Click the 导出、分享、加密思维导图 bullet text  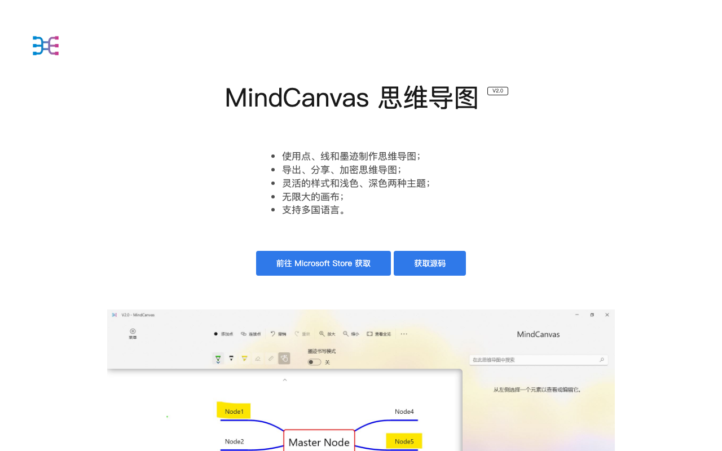pyautogui.click(x=342, y=170)
